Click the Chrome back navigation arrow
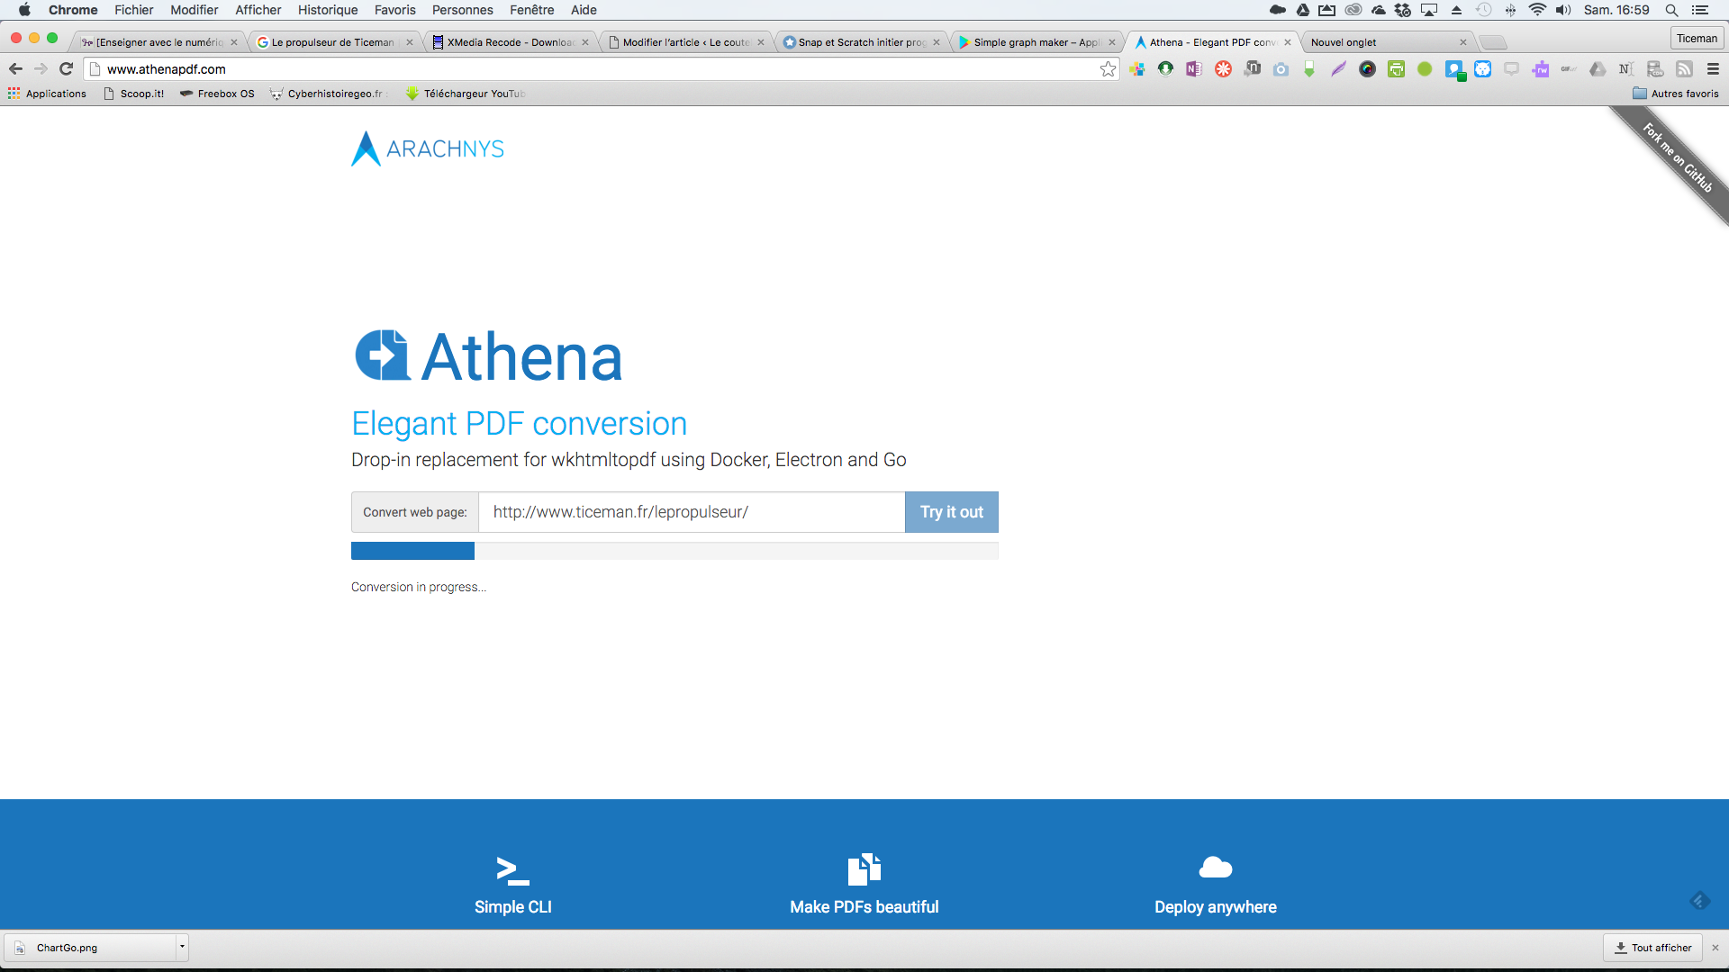This screenshot has height=972, width=1729. tap(15, 68)
